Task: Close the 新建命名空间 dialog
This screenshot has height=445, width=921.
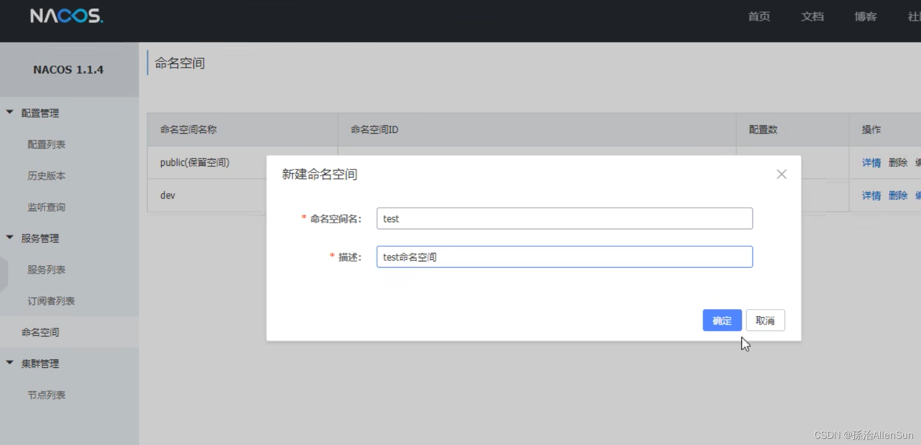Action: coord(781,174)
